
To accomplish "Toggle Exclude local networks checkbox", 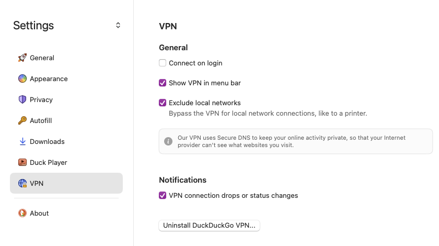I will tap(163, 103).
